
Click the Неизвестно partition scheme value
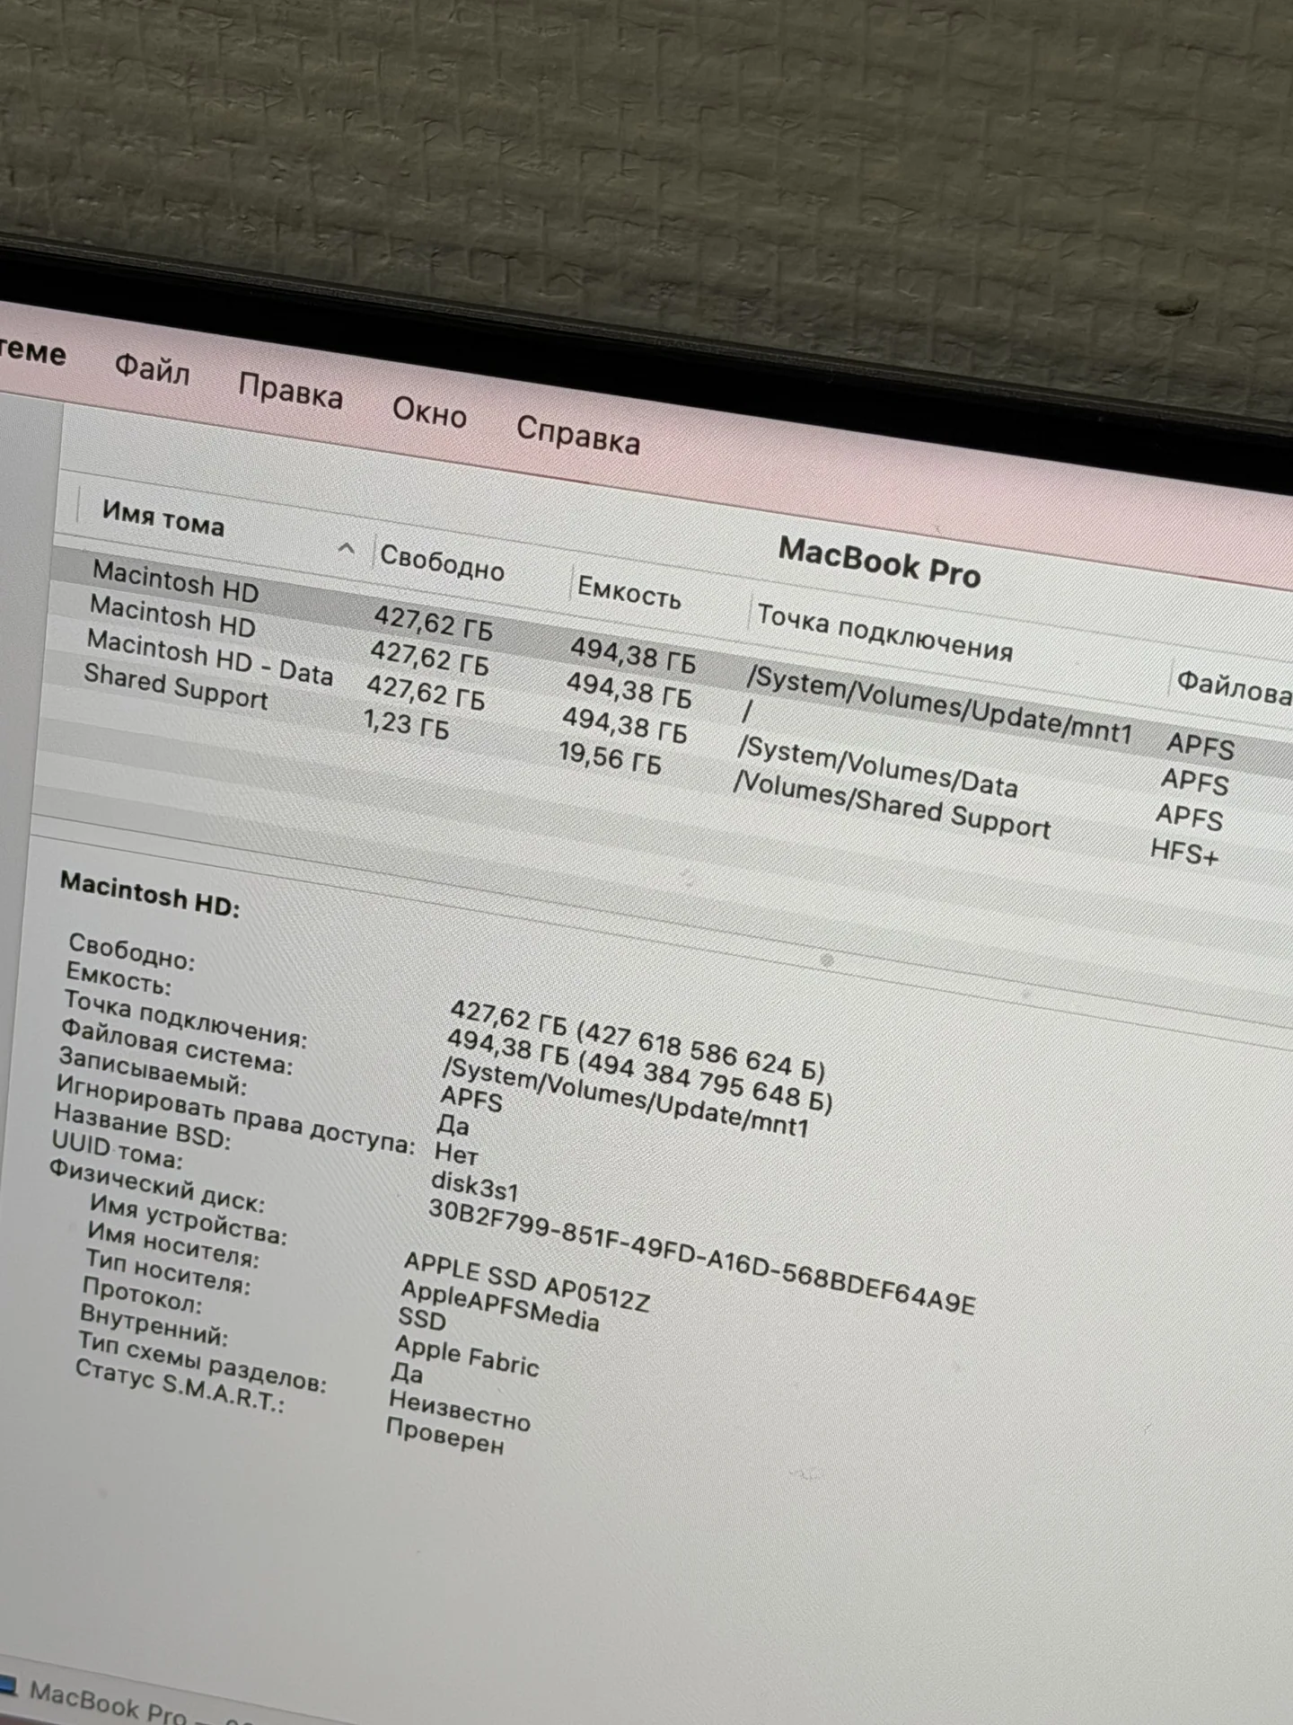pos(460,1411)
